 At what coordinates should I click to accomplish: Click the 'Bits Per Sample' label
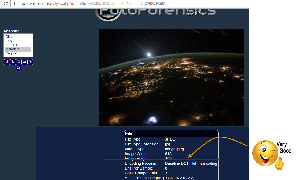pos(139,168)
